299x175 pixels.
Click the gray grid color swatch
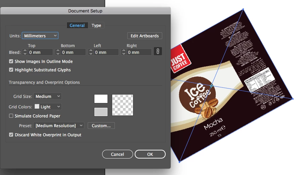(x=101, y=112)
